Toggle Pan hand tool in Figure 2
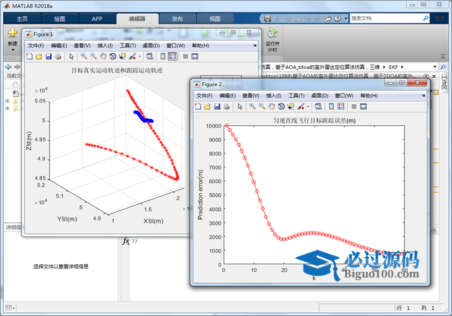 click(272, 107)
